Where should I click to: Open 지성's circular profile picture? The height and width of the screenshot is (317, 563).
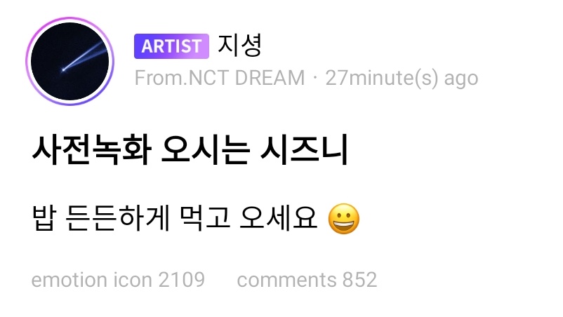(69, 61)
